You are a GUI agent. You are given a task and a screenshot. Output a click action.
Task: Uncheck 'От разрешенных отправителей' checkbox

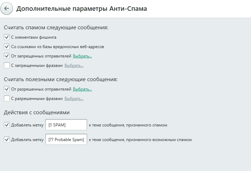pyautogui.click(x=7, y=89)
